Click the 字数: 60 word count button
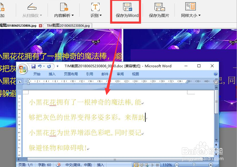The width and height of the screenshot is (237, 167). (x=45, y=164)
